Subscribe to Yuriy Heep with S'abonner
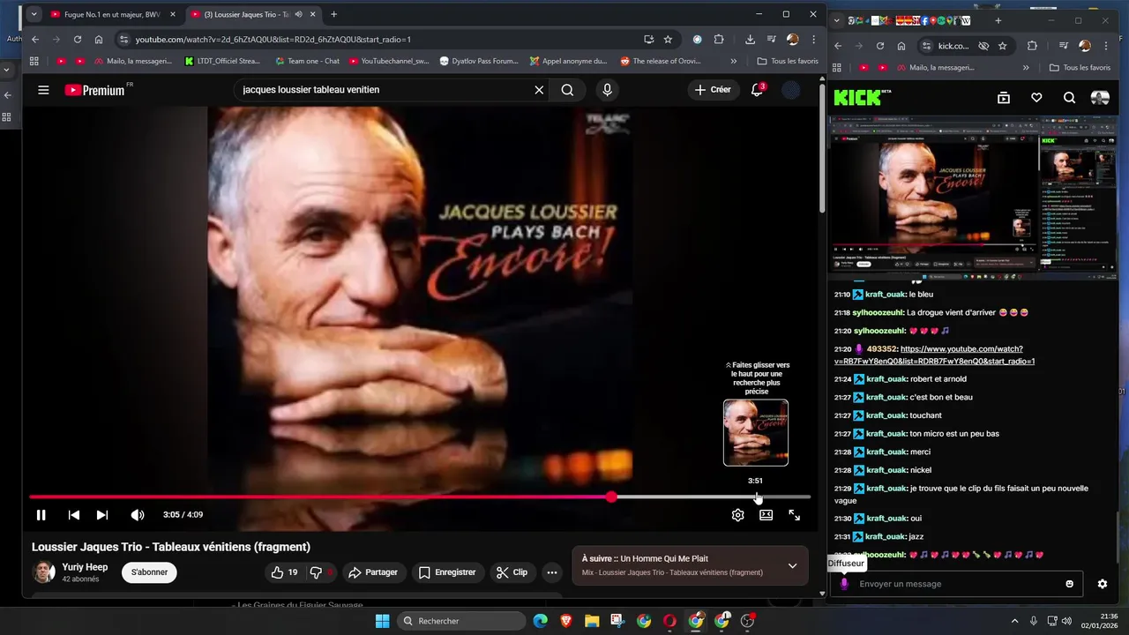The image size is (1129, 635). [x=149, y=572]
